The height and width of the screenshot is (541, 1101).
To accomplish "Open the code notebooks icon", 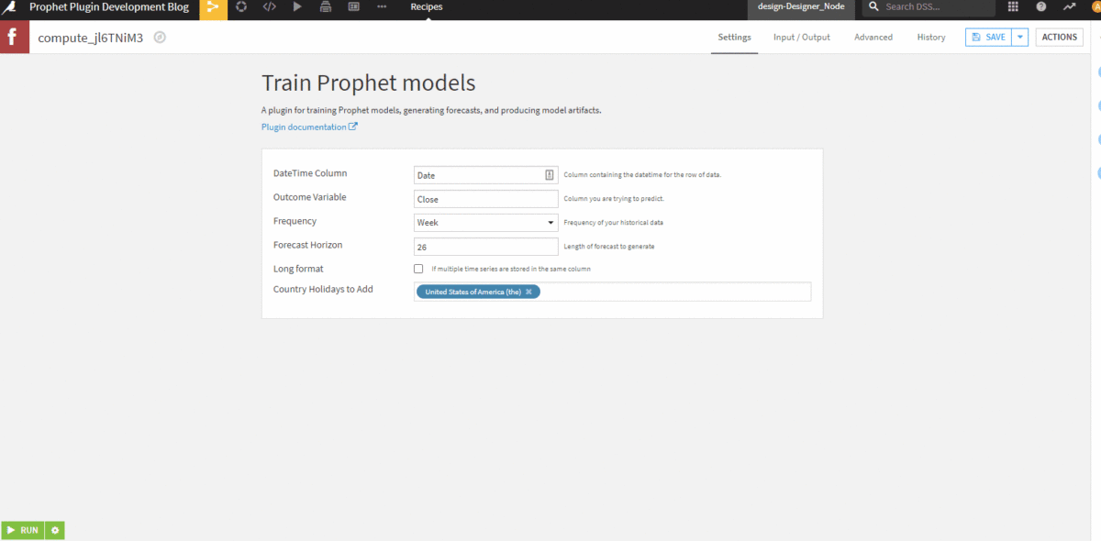I will tap(269, 7).
